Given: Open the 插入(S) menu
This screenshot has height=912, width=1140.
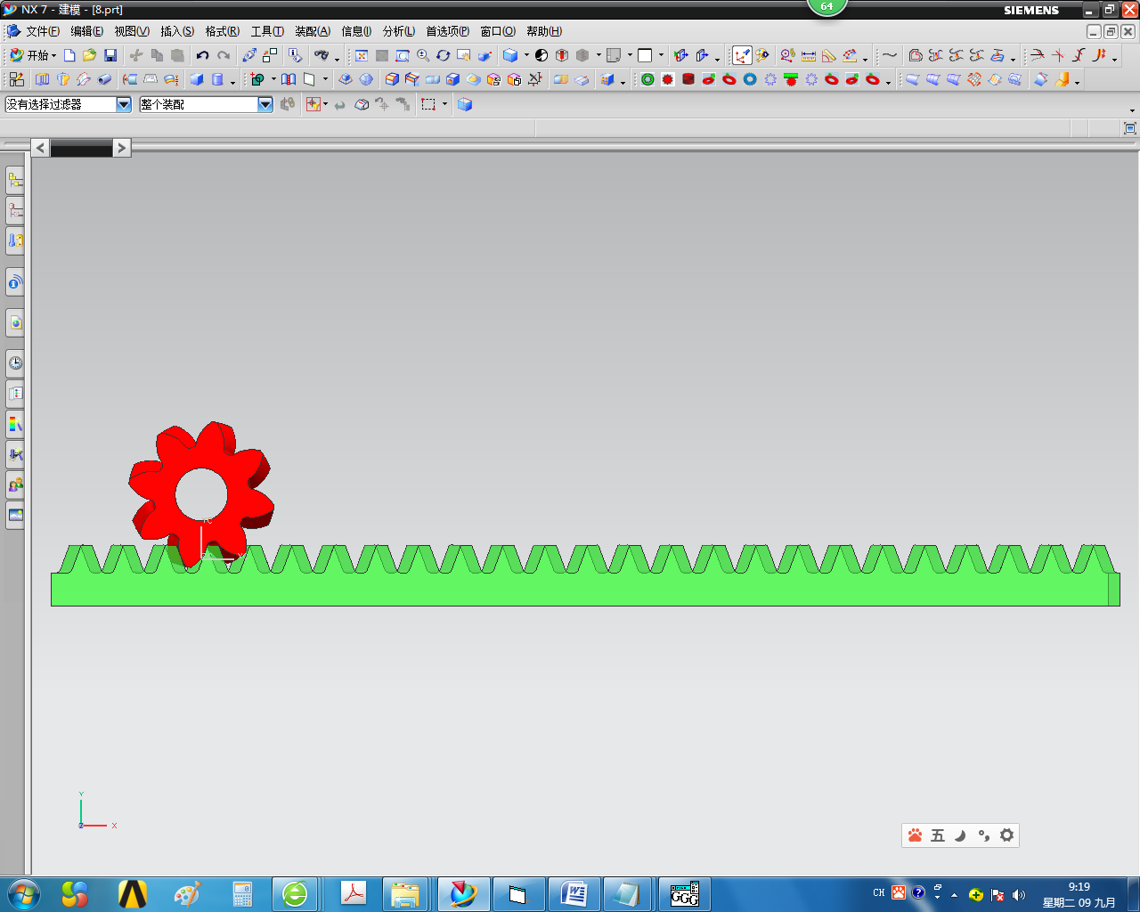Looking at the screenshot, I should pyautogui.click(x=177, y=31).
